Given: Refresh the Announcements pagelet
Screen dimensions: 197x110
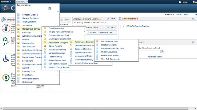Looking at the screenshot, I should click(193, 19).
